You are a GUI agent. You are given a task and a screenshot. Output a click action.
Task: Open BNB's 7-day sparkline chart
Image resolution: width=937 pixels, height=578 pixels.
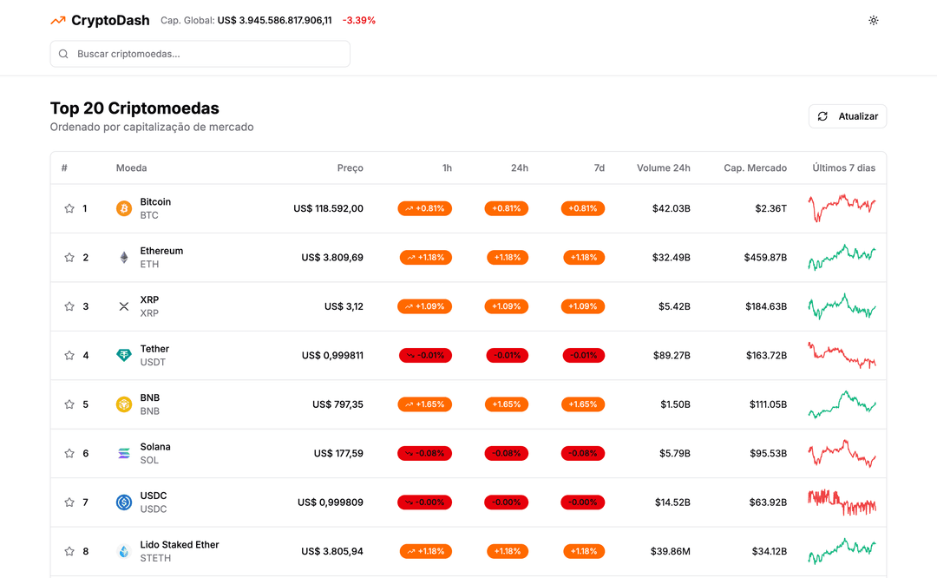coord(842,404)
